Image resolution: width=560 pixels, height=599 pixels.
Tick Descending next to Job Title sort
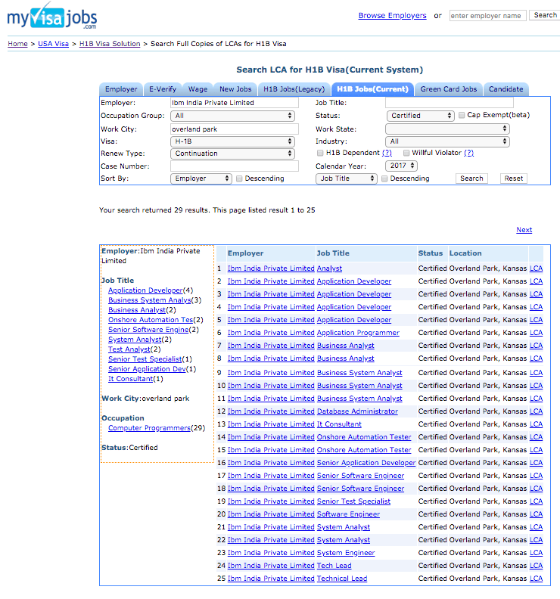[384, 178]
